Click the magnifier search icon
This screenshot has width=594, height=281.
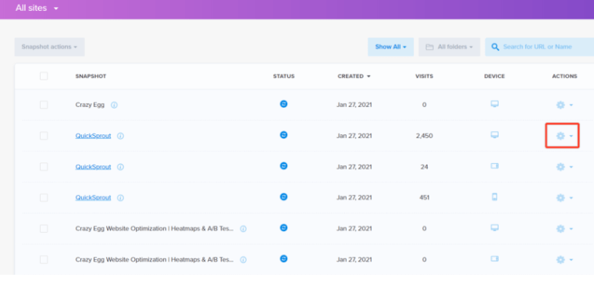(495, 47)
